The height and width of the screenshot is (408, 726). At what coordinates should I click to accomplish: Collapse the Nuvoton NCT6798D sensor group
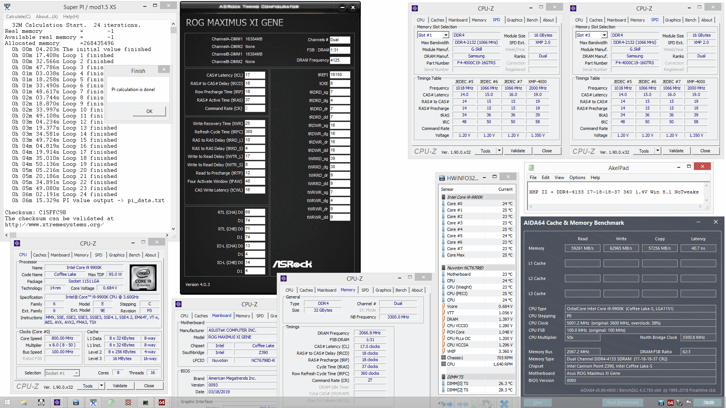coord(444,267)
